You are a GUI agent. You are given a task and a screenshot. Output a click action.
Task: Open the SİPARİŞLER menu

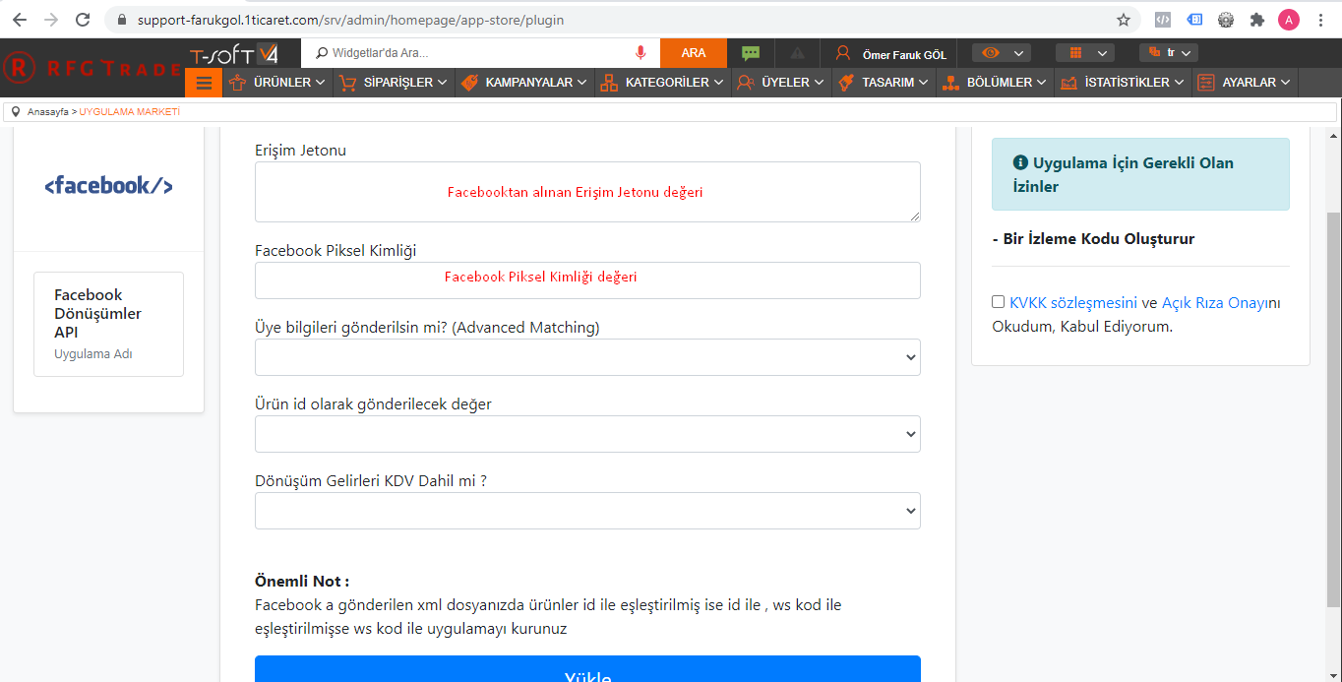click(x=394, y=83)
